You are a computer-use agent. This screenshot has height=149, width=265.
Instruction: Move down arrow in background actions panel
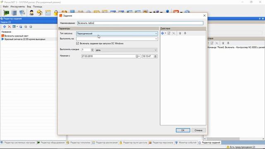tap(228, 43)
